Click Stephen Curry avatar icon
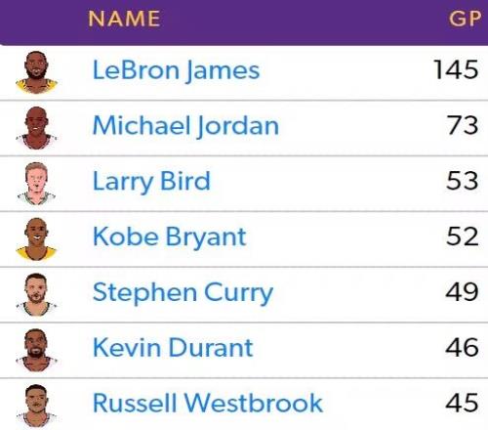 point(36,294)
